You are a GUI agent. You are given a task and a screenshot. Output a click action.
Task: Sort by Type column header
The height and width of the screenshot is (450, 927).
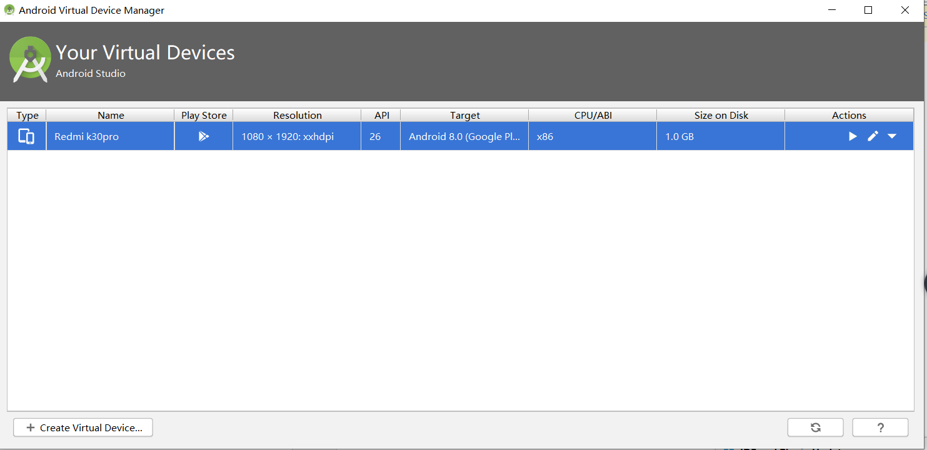click(x=27, y=115)
